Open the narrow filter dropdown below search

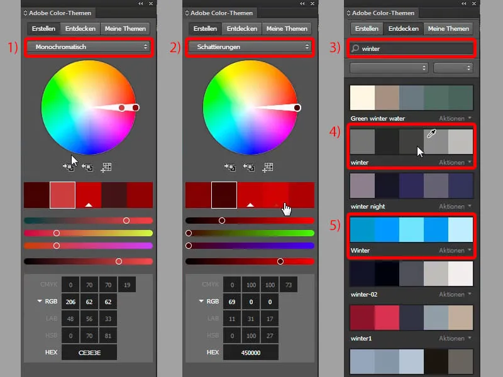453,68
